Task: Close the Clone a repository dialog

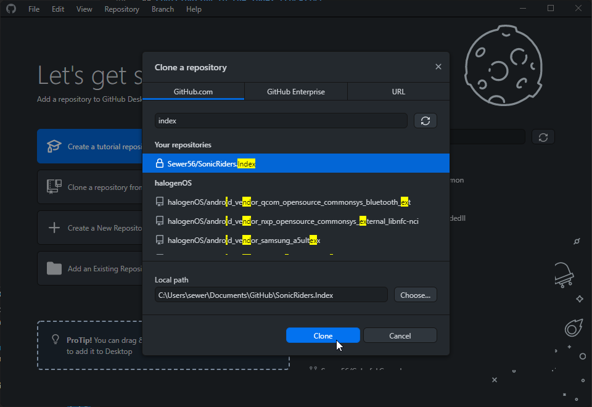Action: click(x=438, y=67)
